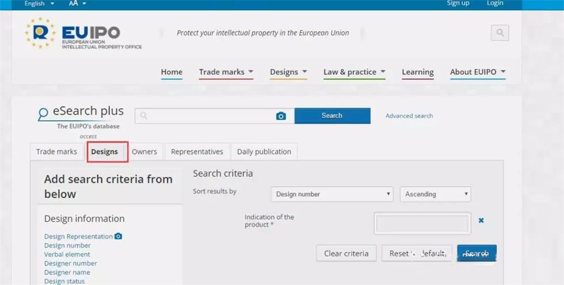Click the Clear criteria button
Viewport: 564px width, 285px height.
pyautogui.click(x=346, y=253)
